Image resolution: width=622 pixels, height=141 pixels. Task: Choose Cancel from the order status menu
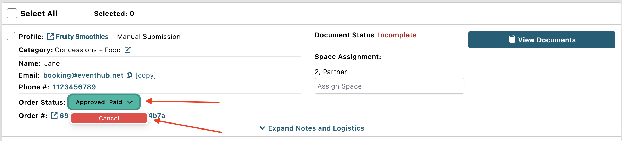(x=109, y=118)
